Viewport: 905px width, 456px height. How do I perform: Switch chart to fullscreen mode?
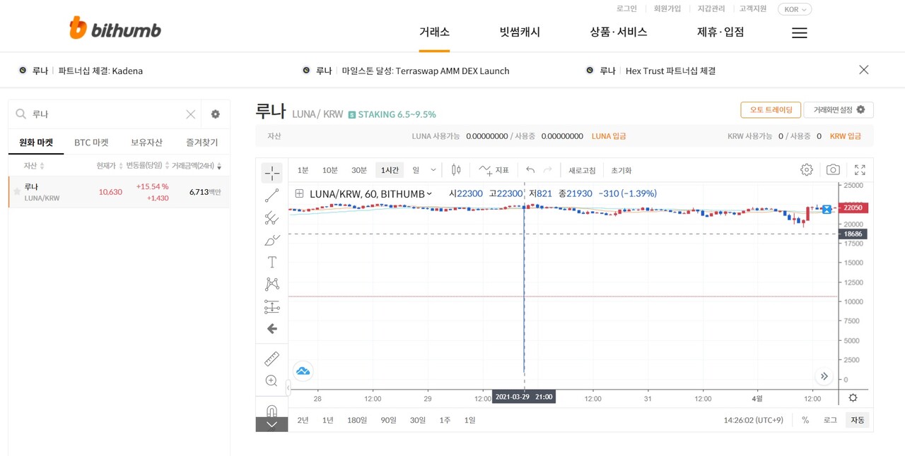[860, 170]
